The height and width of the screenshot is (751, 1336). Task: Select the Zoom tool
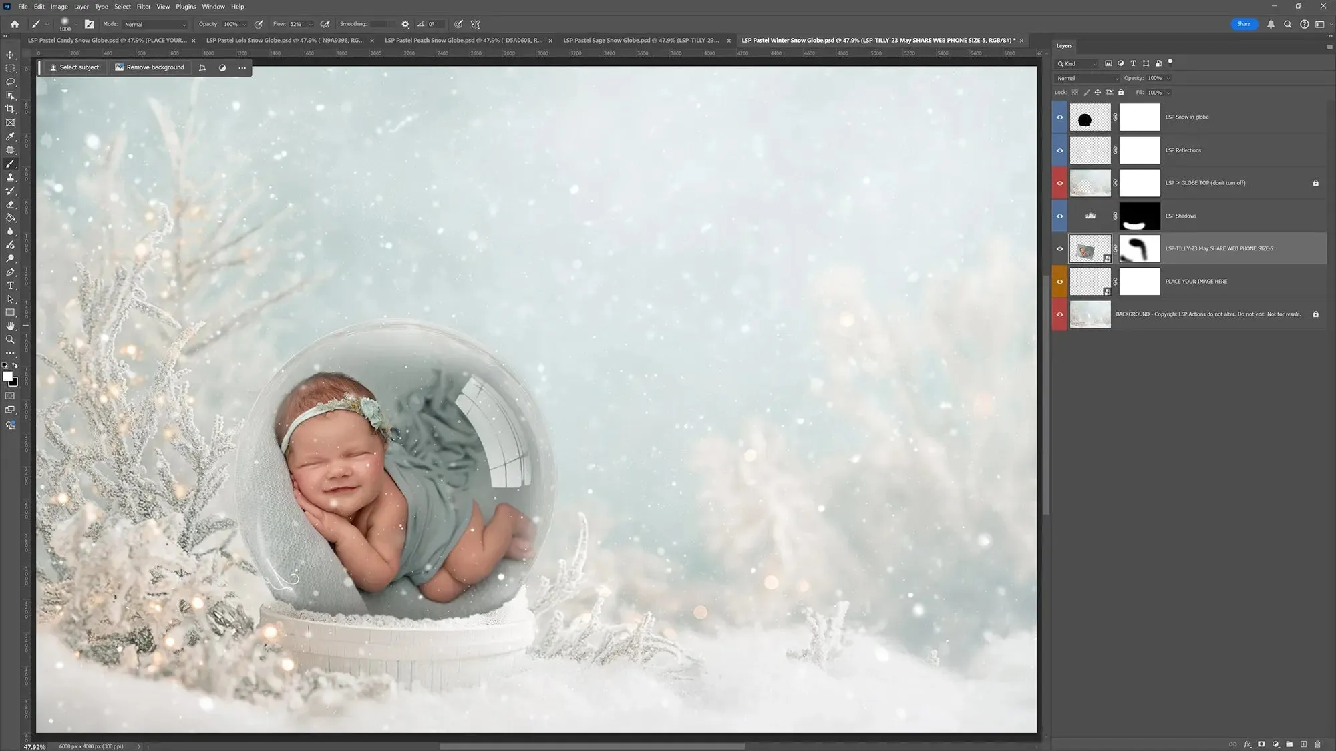coord(10,340)
